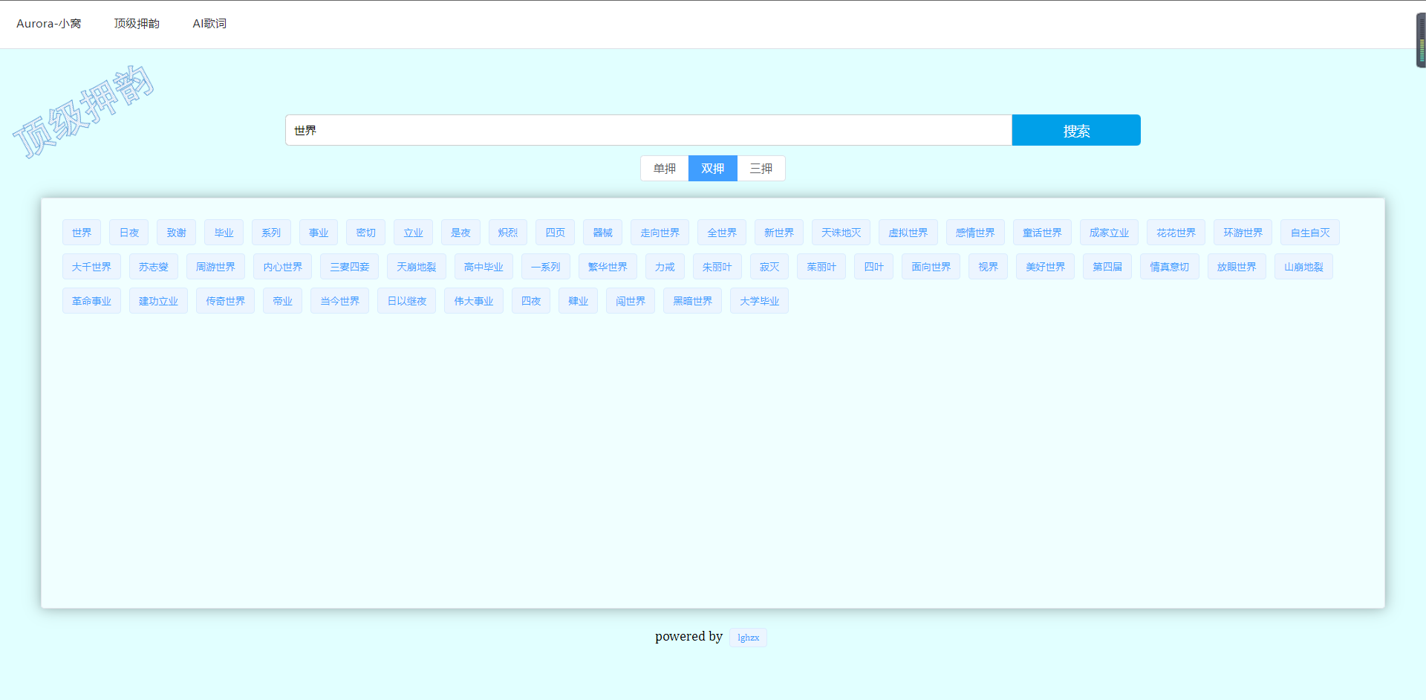Select the 美好世界 tag

pyautogui.click(x=1046, y=267)
